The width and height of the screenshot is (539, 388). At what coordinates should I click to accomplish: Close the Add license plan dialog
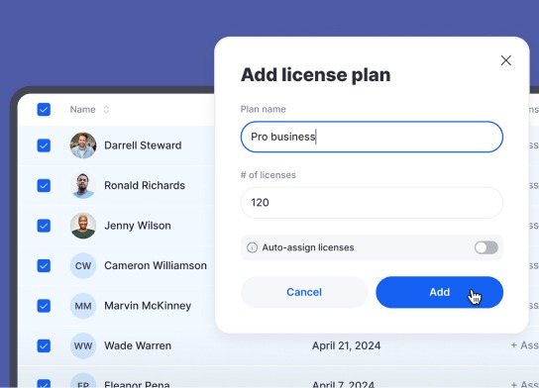[505, 60]
